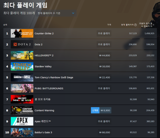Open the HELLDIVERS 2 thumbnail image
Viewport: 160px width, 138px height.
click(22, 55)
